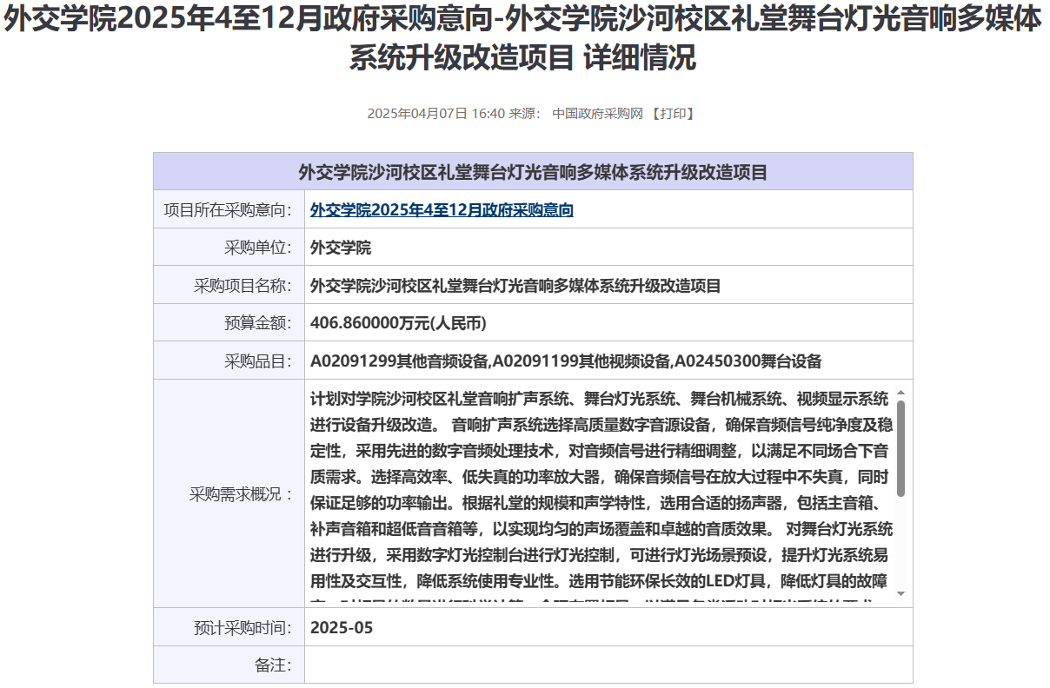This screenshot has height=688, width=1050.
Task: Click the 预算金额 row label
Action: tap(258, 323)
